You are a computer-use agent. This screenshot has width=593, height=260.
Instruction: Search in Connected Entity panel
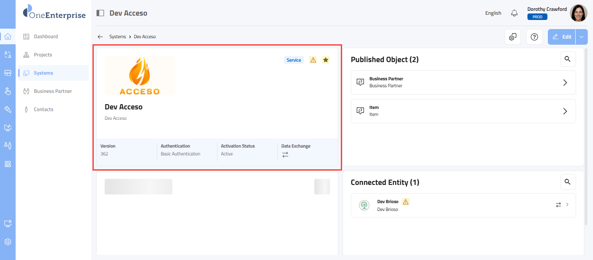coord(568,182)
